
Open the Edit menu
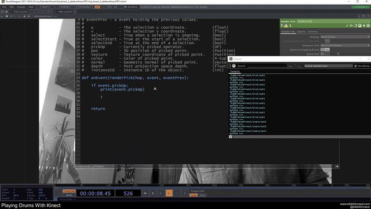click(12, 7)
